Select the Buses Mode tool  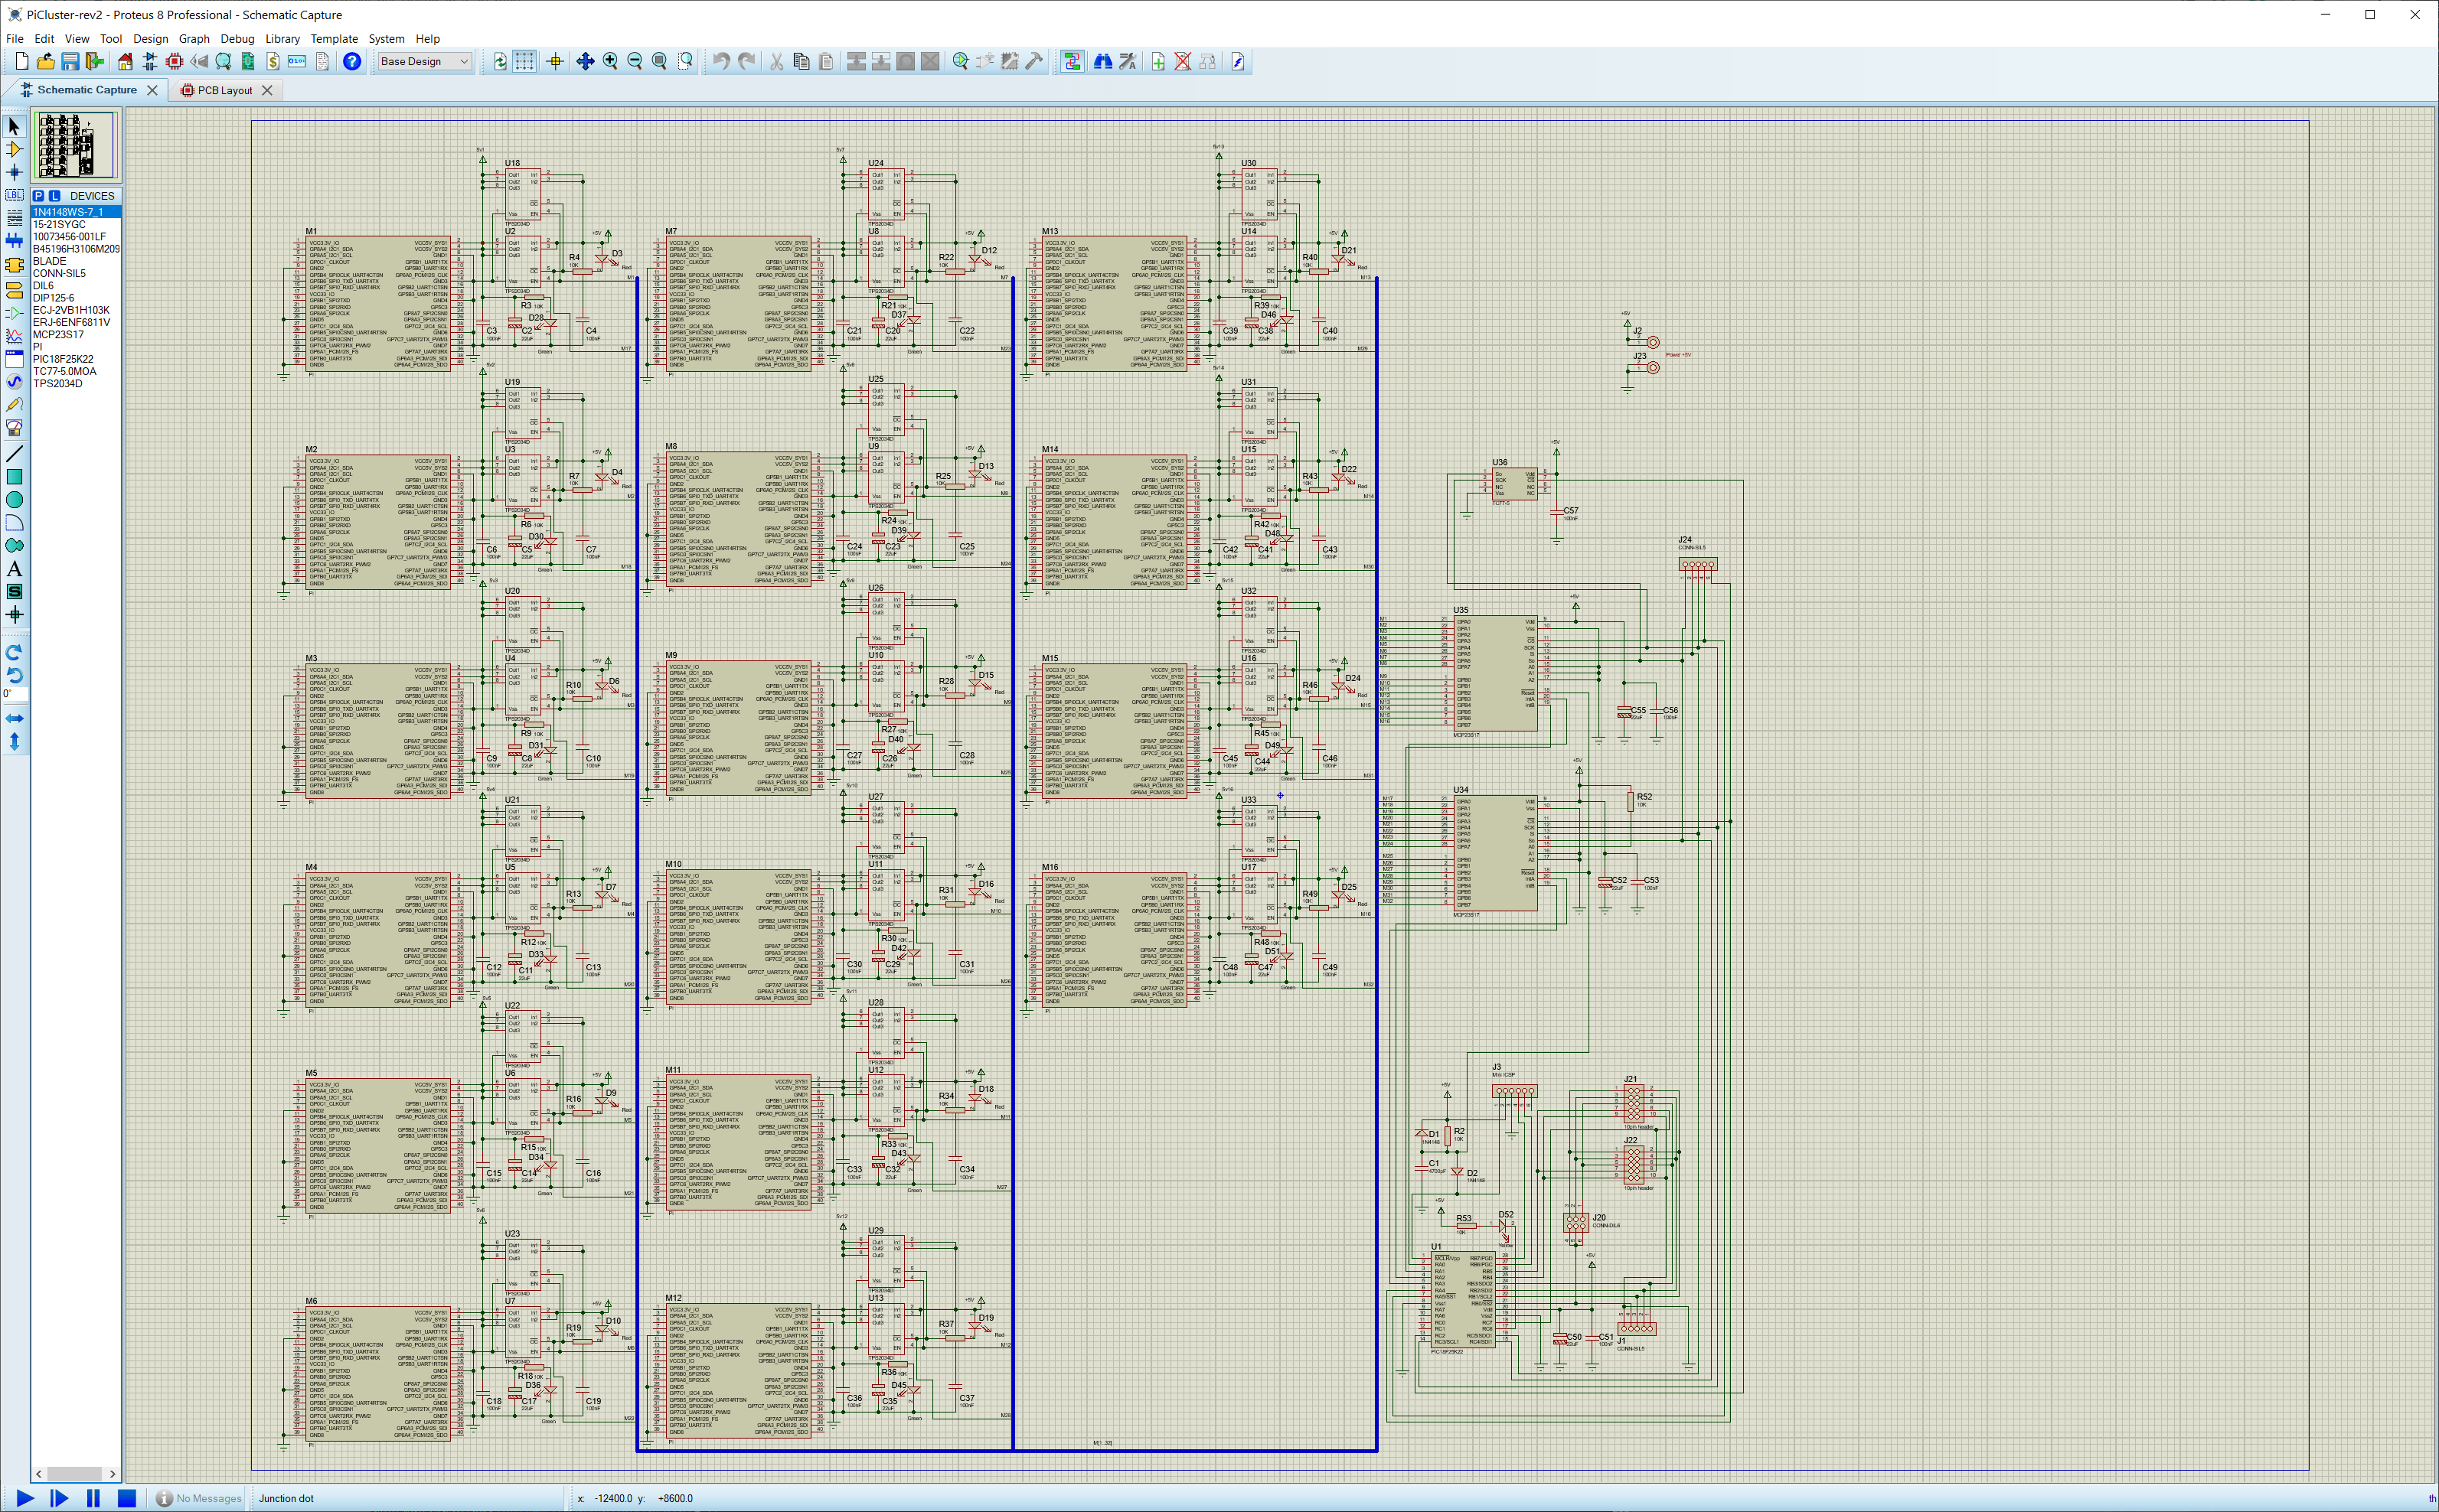(x=14, y=241)
